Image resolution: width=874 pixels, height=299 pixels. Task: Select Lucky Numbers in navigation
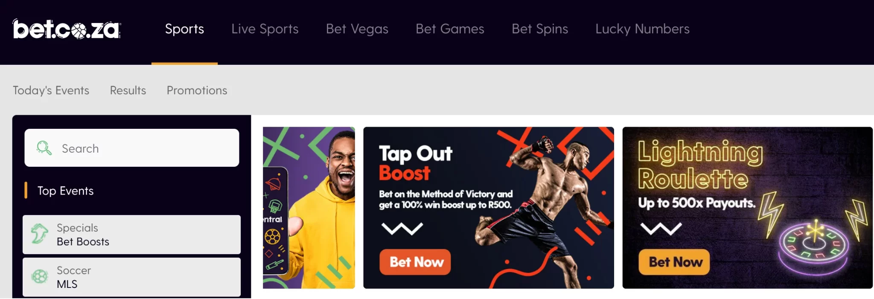tap(642, 29)
